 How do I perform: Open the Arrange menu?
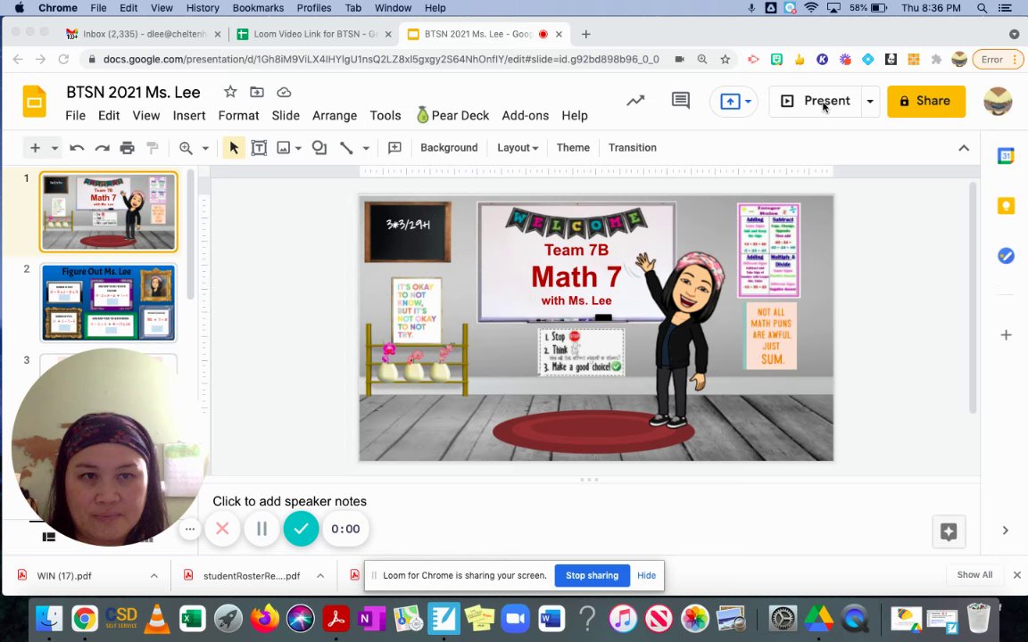point(335,116)
